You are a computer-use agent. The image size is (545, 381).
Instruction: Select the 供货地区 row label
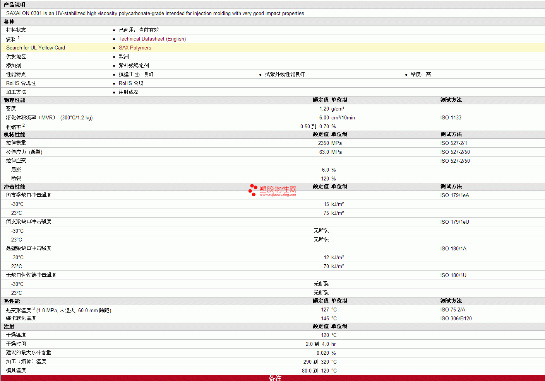[16, 56]
